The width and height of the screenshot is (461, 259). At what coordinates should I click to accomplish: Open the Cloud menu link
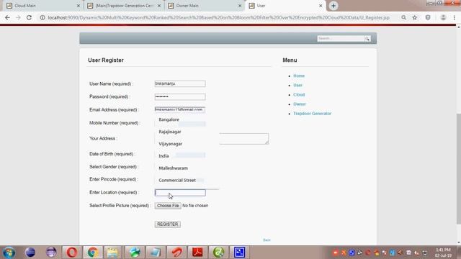pos(299,94)
